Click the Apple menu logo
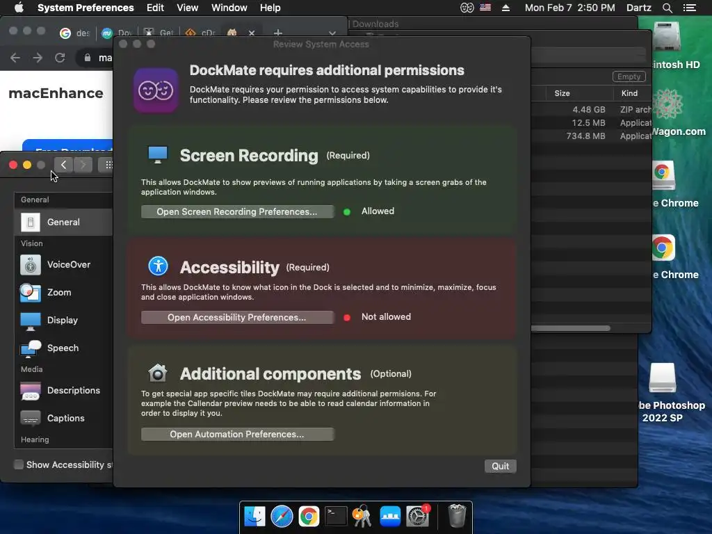Viewport: 712px width, 534px height. (x=19, y=8)
